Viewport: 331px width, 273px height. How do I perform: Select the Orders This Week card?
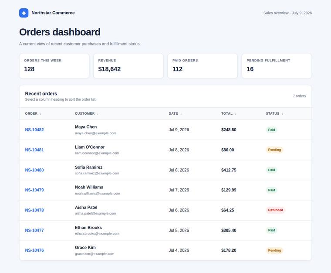(x=54, y=66)
